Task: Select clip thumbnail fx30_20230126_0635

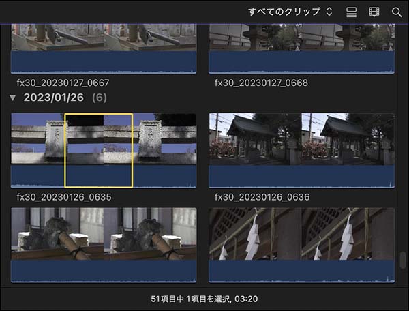Action: 104,150
